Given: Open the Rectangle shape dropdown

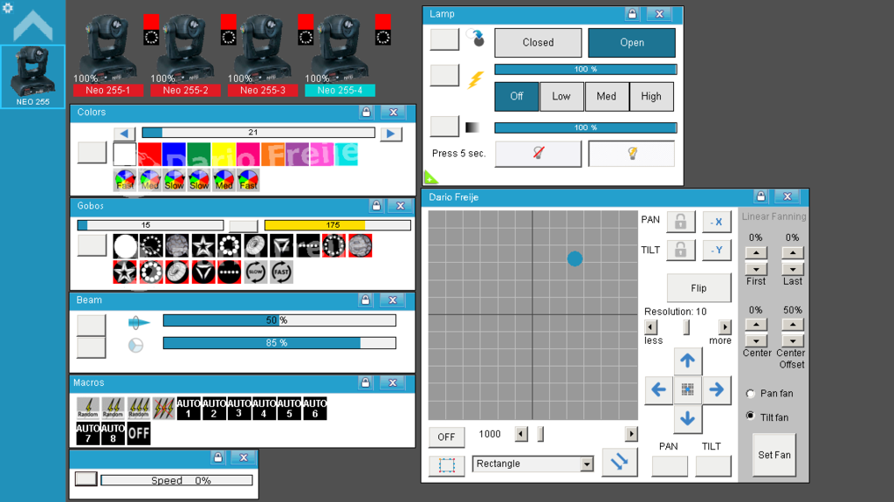Looking at the screenshot, I should point(587,464).
